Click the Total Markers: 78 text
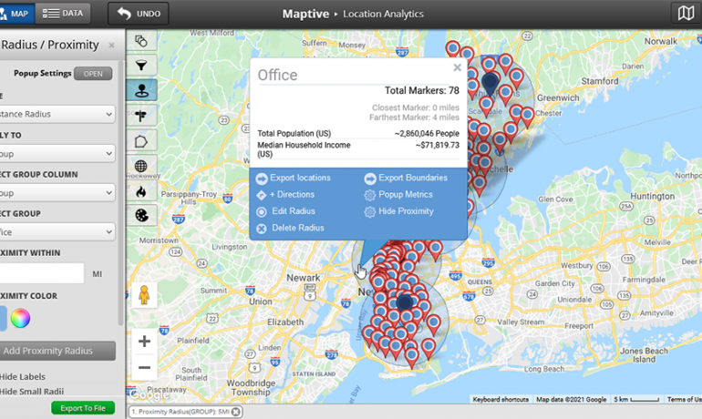The width and height of the screenshot is (702, 419). click(x=422, y=91)
